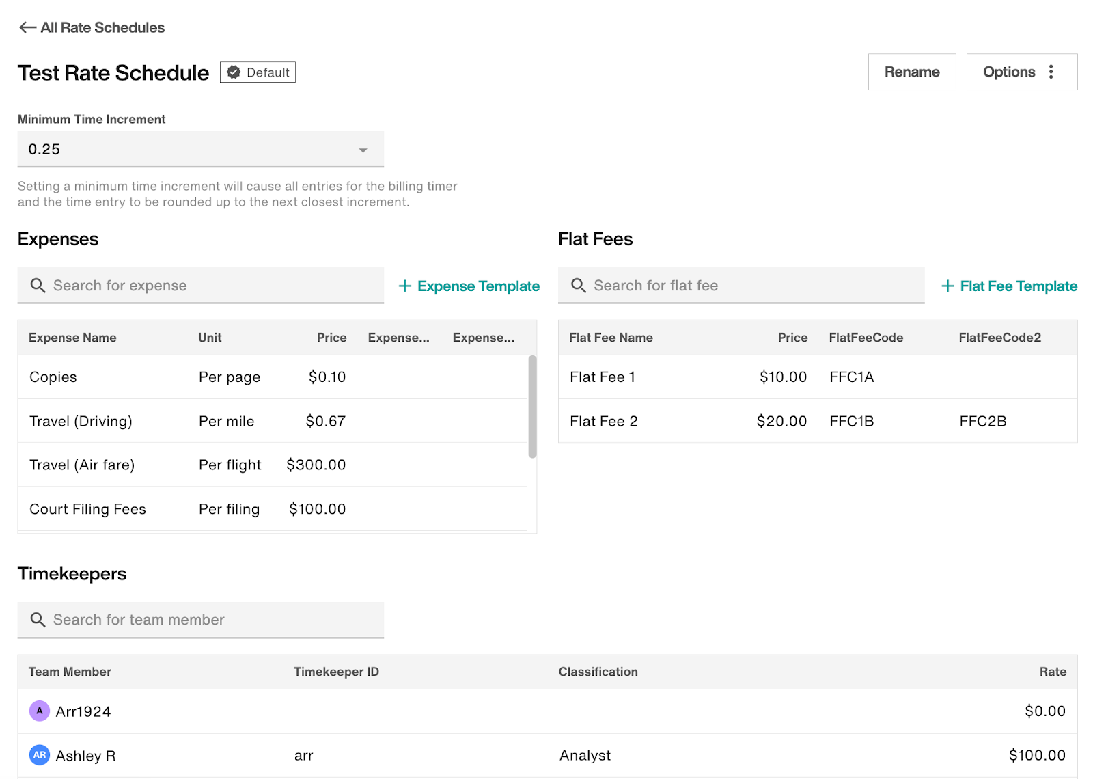Click the expense search magnifier icon

pos(38,286)
